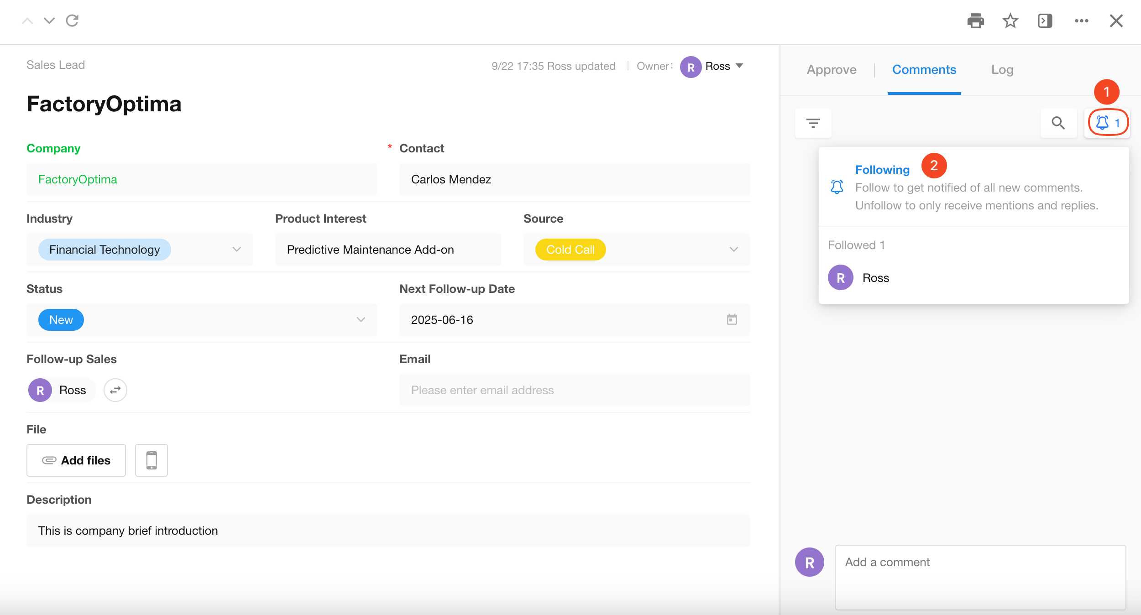
Task: Refresh the record with reload icon
Action: pyautogui.click(x=72, y=21)
